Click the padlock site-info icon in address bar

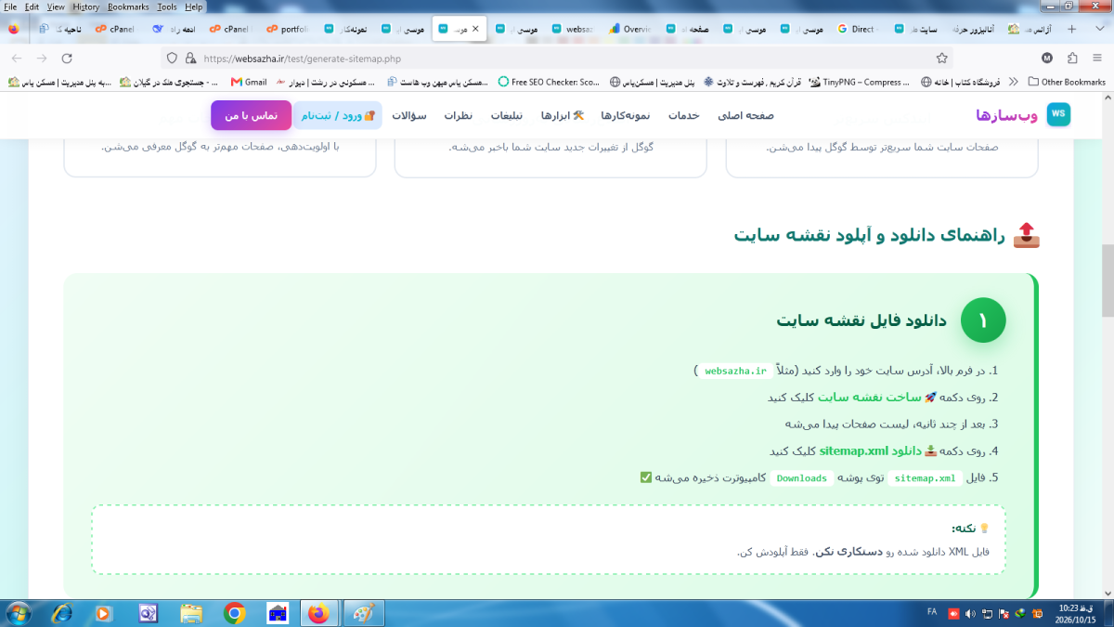point(190,58)
